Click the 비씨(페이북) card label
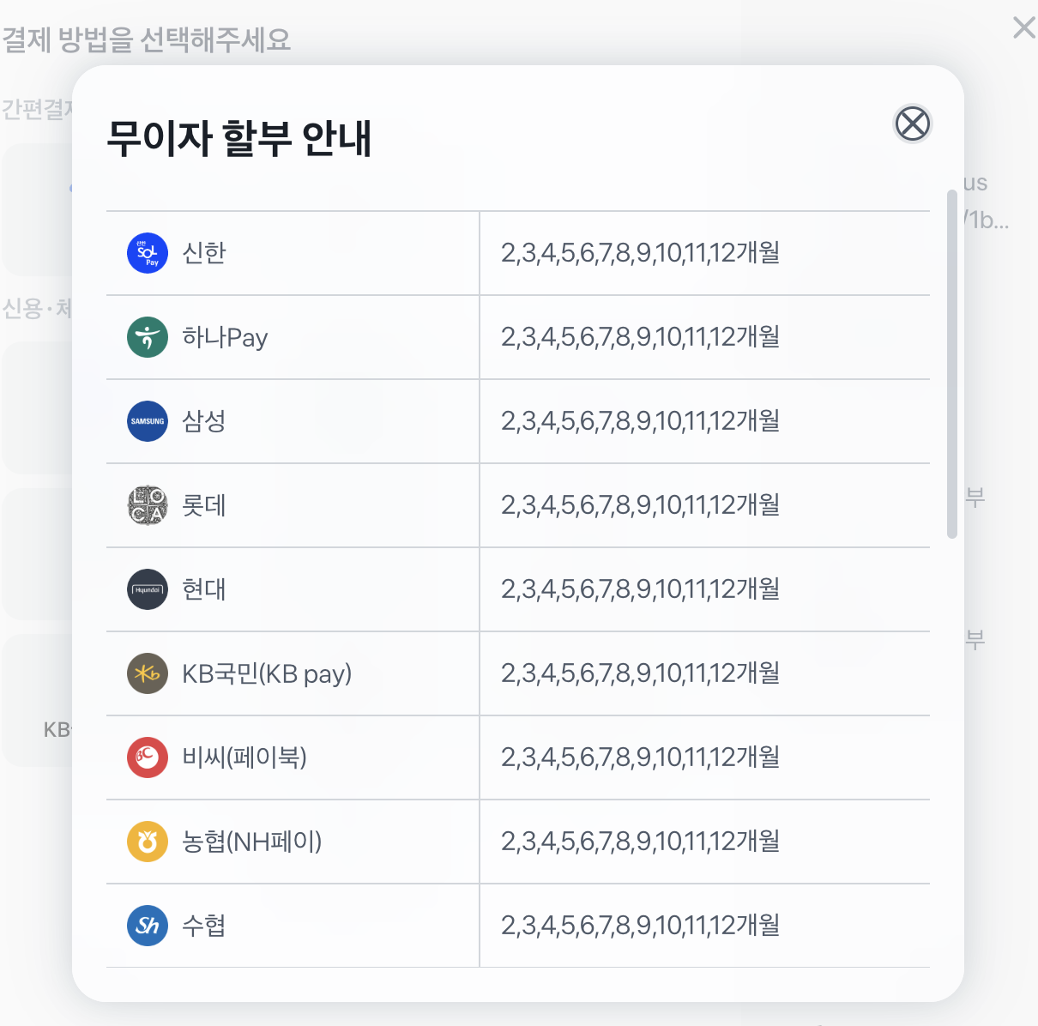1038x1026 pixels. 244,757
